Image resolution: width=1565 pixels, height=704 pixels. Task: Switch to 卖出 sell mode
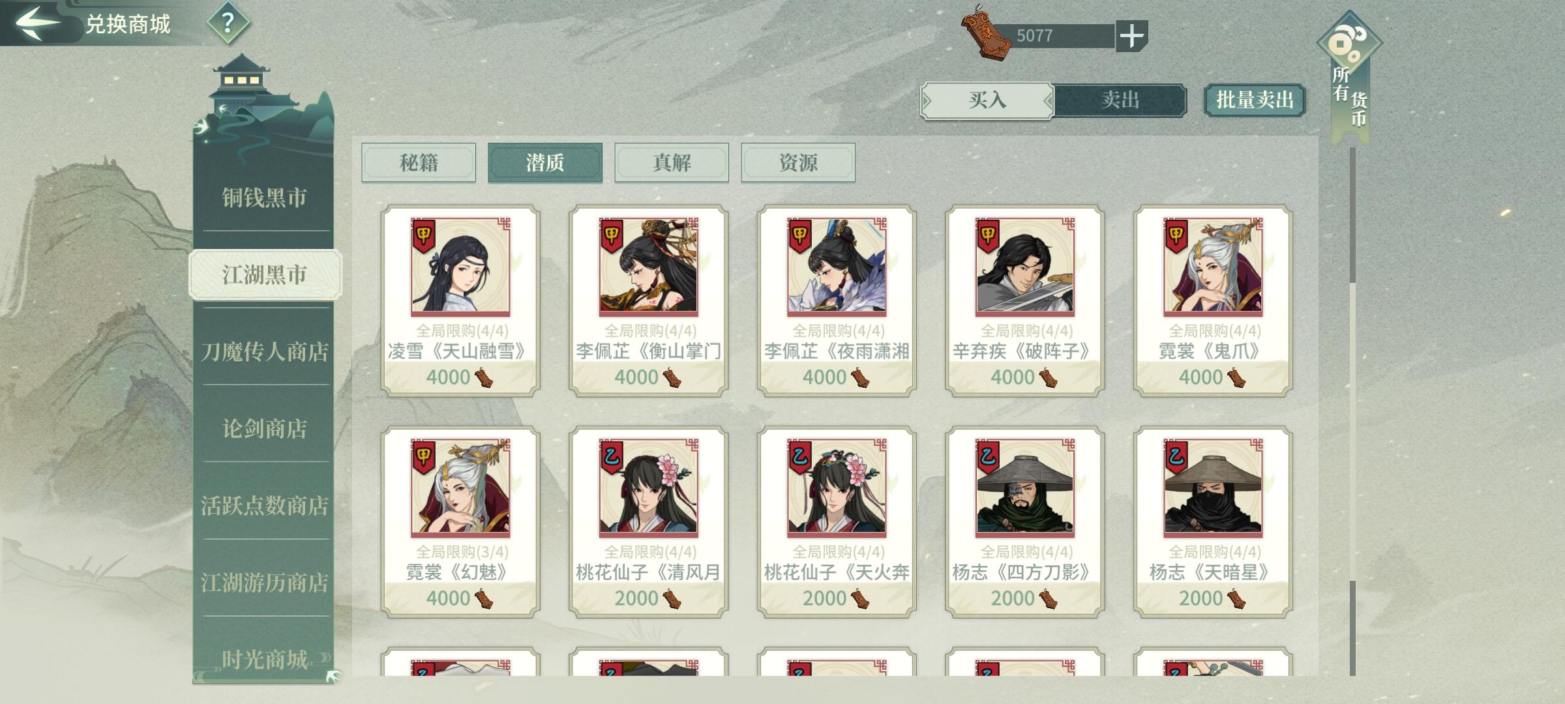(1120, 100)
